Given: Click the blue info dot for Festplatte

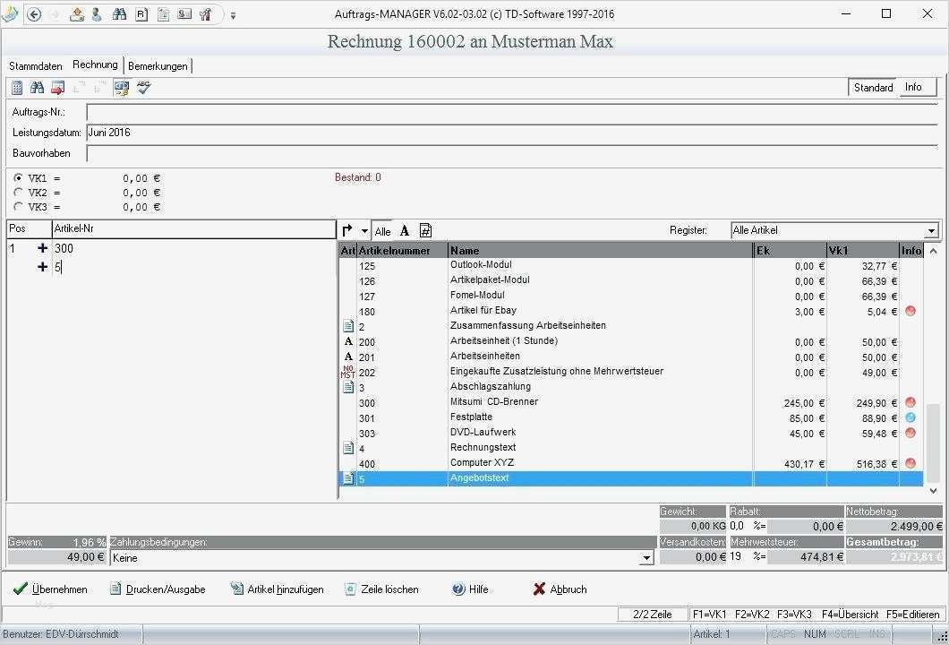Looking at the screenshot, I should pyautogui.click(x=911, y=417).
